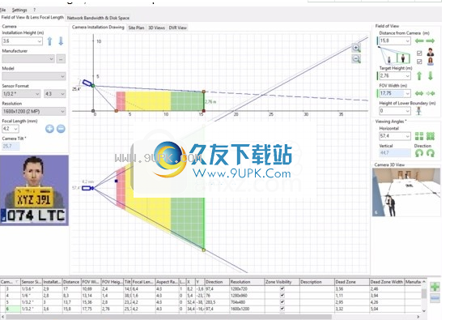Zoom in on the installation drawing
The height and width of the screenshot is (320, 450).
[x=356, y=48]
